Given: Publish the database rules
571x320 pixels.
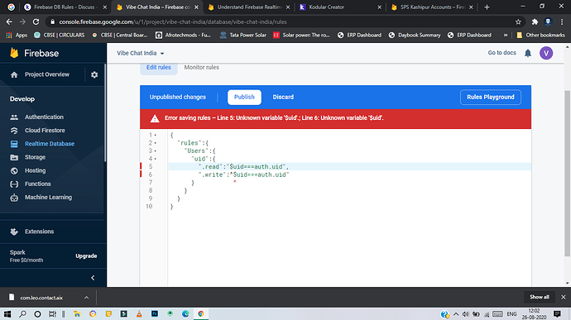Looking at the screenshot, I should (x=244, y=98).
